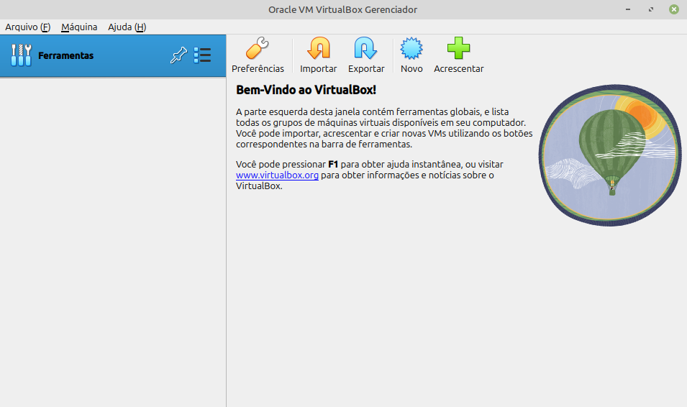Click the Oracle VM VirtualBox title bar
The height and width of the screenshot is (407, 687).
(343, 9)
